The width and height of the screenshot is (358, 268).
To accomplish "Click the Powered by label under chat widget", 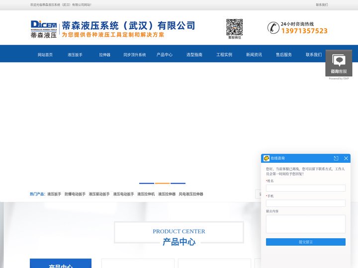I will pos(339,78).
